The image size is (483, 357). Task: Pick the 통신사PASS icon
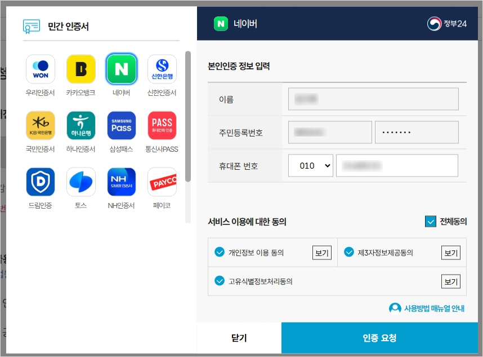coord(162,126)
